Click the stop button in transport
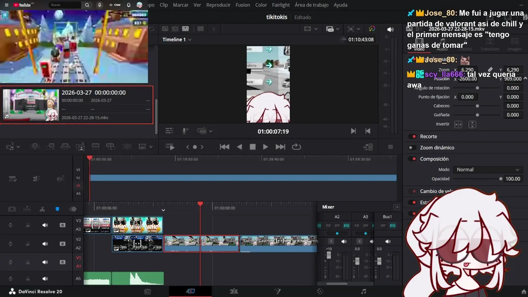Screen dimensions: 528x297 (x=252, y=147)
